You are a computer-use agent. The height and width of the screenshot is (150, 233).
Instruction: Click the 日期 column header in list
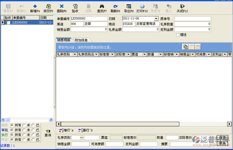[x=46, y=18]
